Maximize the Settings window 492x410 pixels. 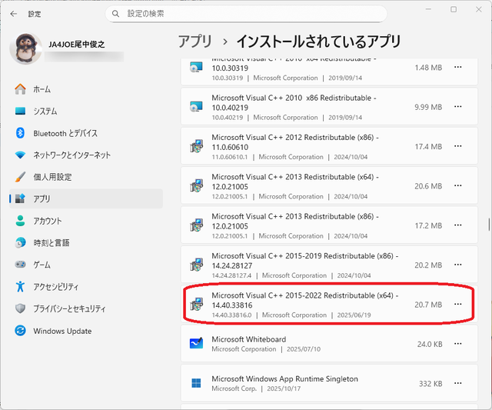tap(454, 9)
